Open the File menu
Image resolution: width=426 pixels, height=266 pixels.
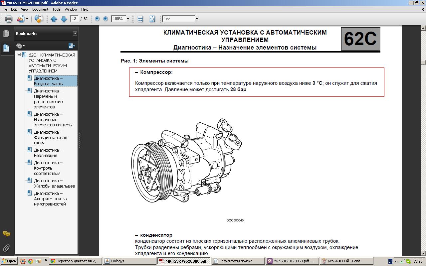tap(4, 9)
